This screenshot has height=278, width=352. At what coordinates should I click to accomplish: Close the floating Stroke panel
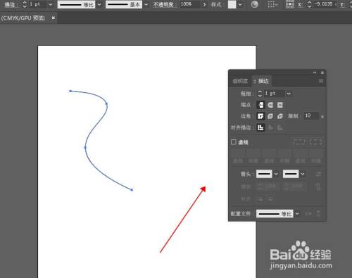tap(322, 72)
